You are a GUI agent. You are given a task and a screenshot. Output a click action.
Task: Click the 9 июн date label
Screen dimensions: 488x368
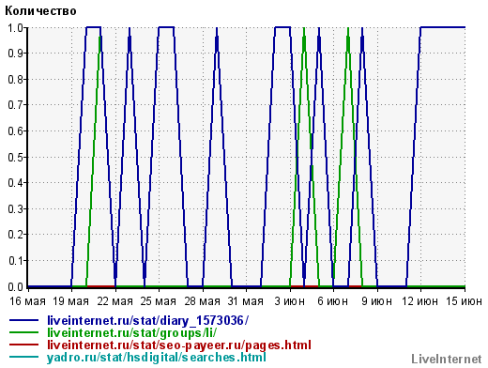[376, 301]
